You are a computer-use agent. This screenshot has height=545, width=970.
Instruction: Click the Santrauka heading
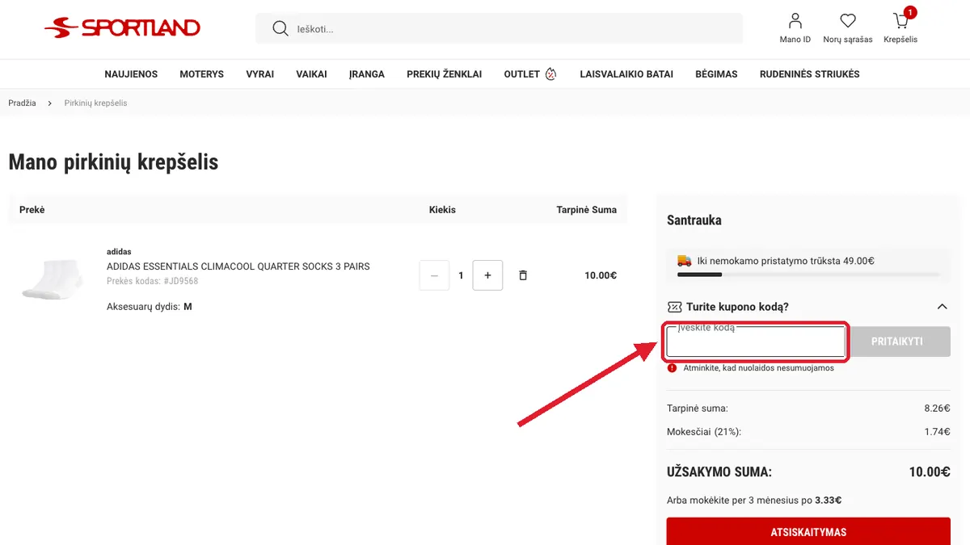coord(694,220)
